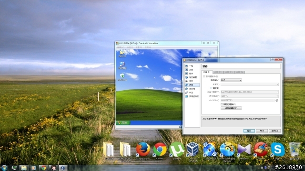Launch CDBurnerXP desktop shortcut
This screenshot has height=171, width=305.
click(210, 151)
